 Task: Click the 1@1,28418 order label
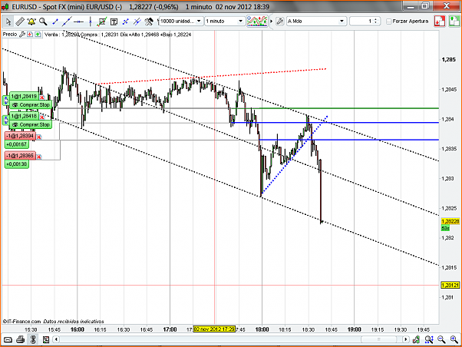pyautogui.click(x=24, y=116)
